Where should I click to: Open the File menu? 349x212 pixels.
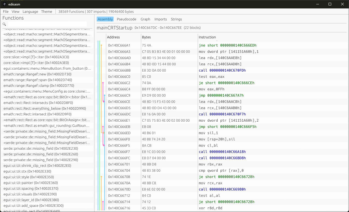[x=6, y=12]
